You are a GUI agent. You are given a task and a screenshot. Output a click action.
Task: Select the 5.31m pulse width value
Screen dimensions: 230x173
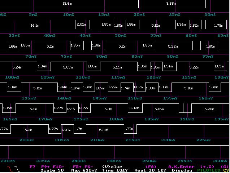click(104, 130)
